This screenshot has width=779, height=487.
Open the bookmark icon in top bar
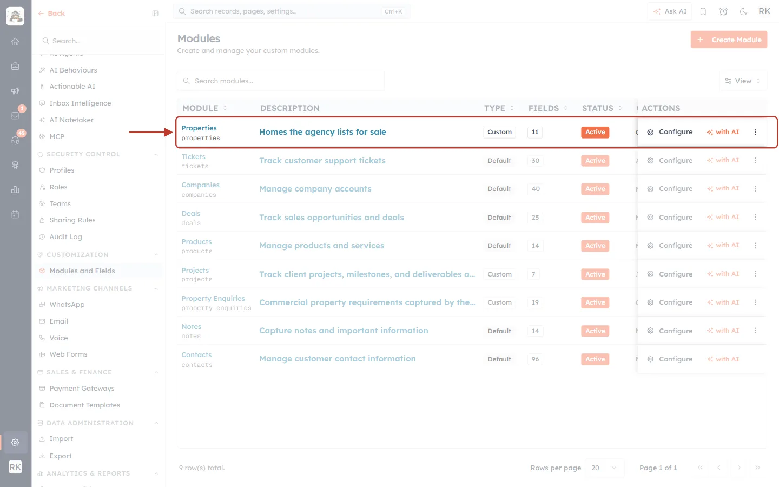(x=703, y=11)
